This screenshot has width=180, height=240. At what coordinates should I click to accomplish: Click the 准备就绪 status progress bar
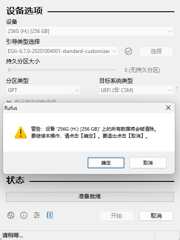(x=90, y=197)
